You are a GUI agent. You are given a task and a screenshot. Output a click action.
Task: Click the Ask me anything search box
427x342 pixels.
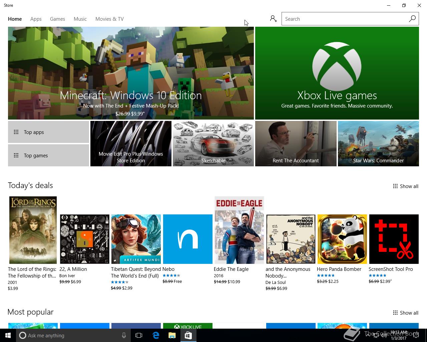73,335
